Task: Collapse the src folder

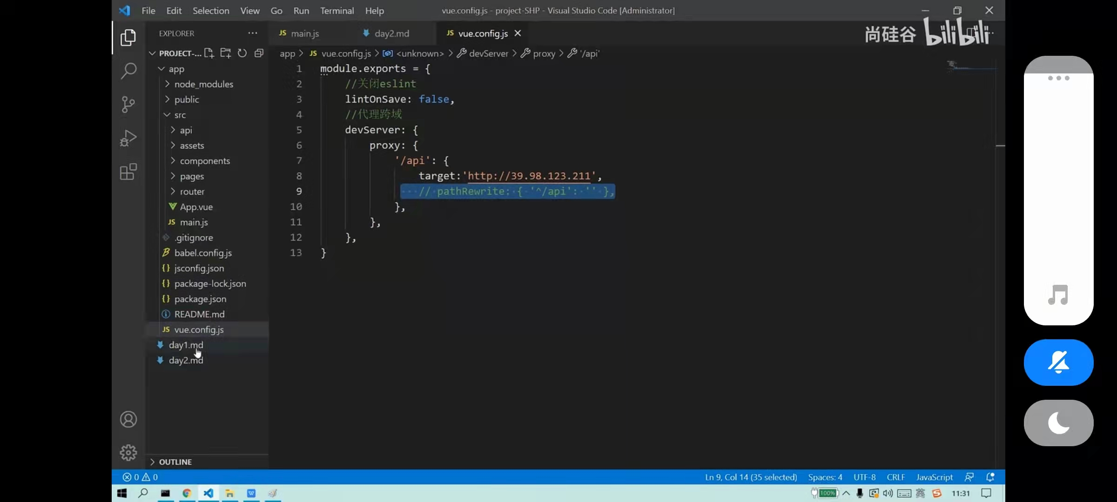Action: [x=180, y=115]
